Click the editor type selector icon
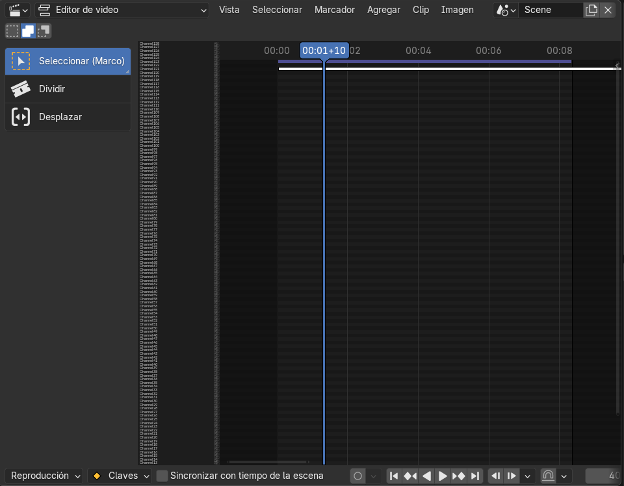Image resolution: width=624 pixels, height=486 pixels. pos(14,10)
